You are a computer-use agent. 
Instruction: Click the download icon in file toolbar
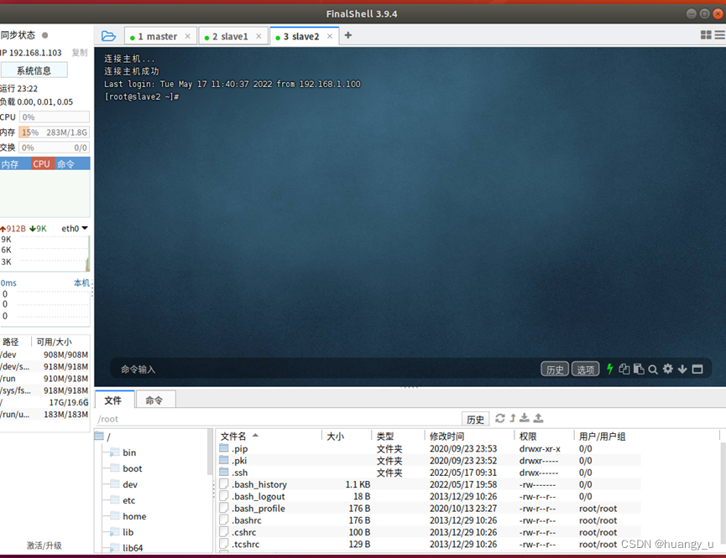tap(524, 418)
